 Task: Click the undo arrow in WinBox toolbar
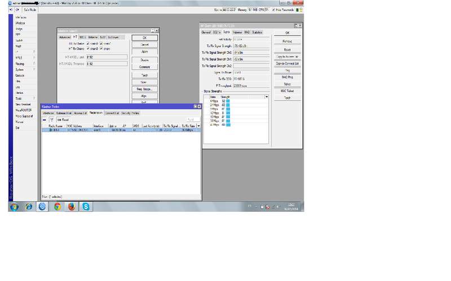[11, 10]
